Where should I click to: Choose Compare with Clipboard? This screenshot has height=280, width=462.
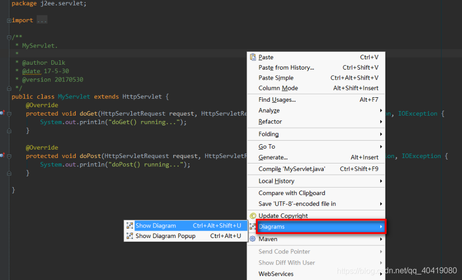[316, 193]
